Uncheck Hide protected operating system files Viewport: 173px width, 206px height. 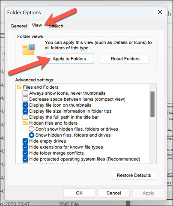click(x=25, y=159)
